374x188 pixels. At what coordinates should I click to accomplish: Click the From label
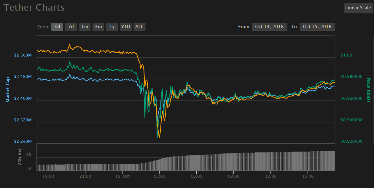244,27
